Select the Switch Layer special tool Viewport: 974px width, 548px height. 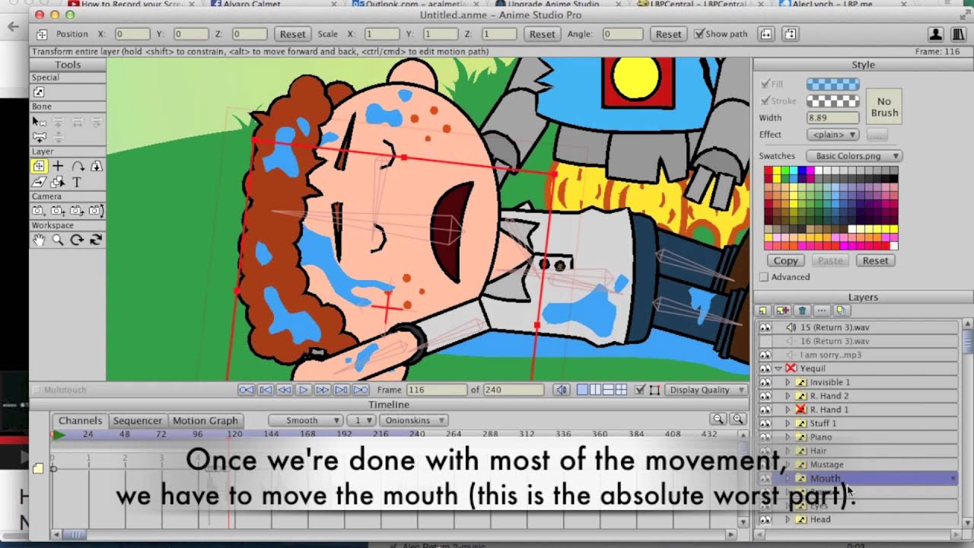(x=38, y=91)
